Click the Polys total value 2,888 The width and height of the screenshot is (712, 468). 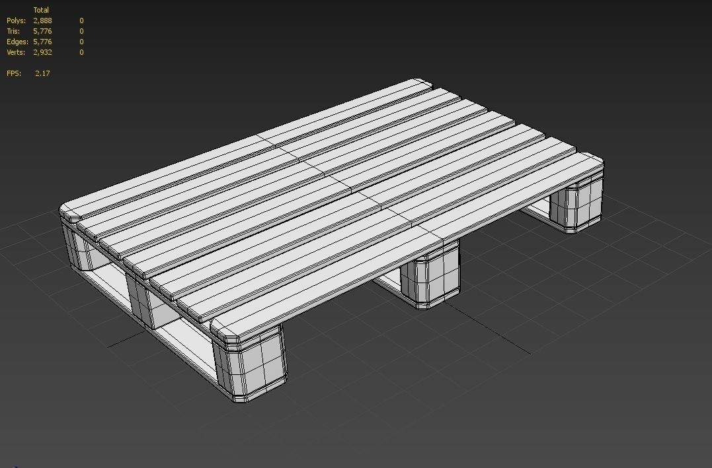pos(42,20)
